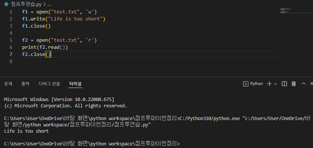Click line number 8 in gutter
Screen dimensions: 313x148
click(11, 62)
